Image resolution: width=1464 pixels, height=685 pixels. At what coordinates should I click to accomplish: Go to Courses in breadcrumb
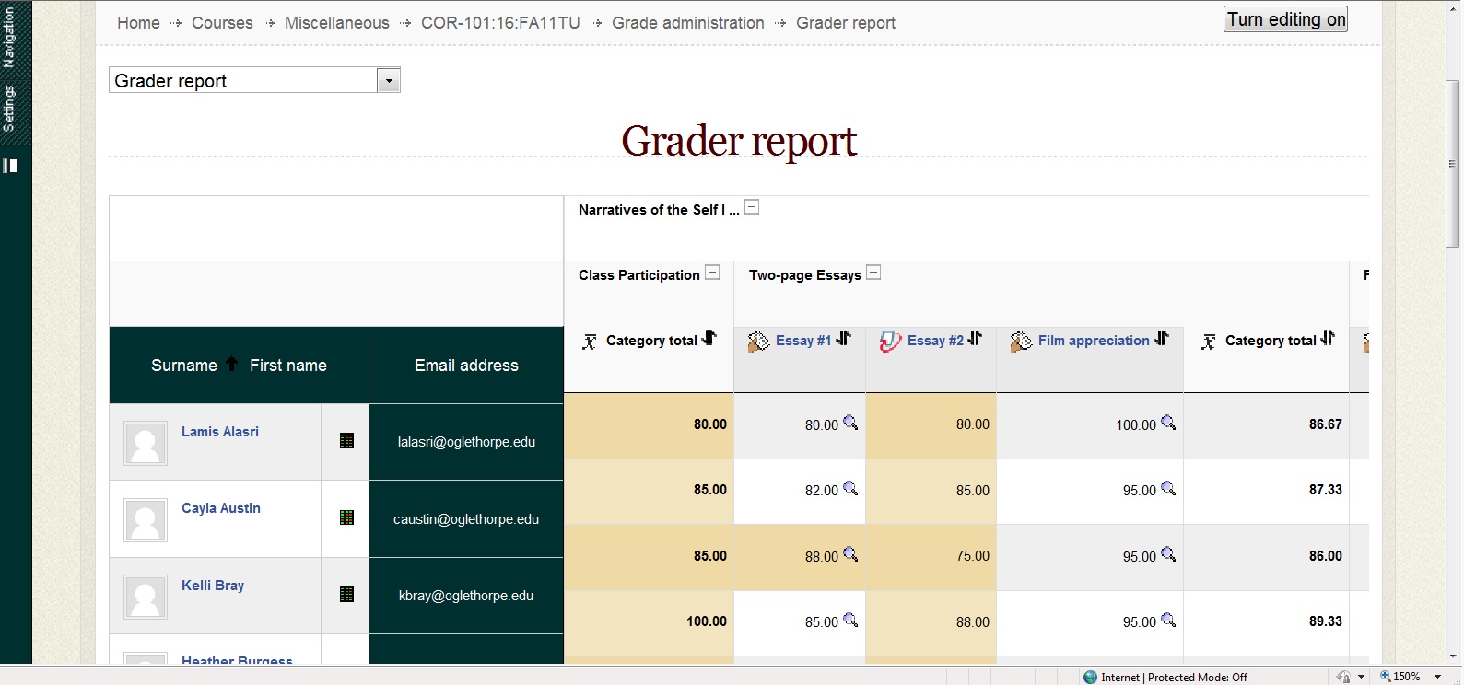[222, 23]
